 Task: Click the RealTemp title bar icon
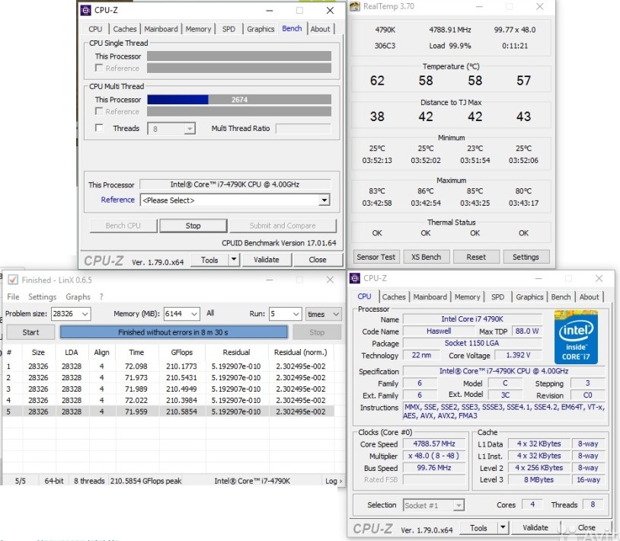[355, 6]
